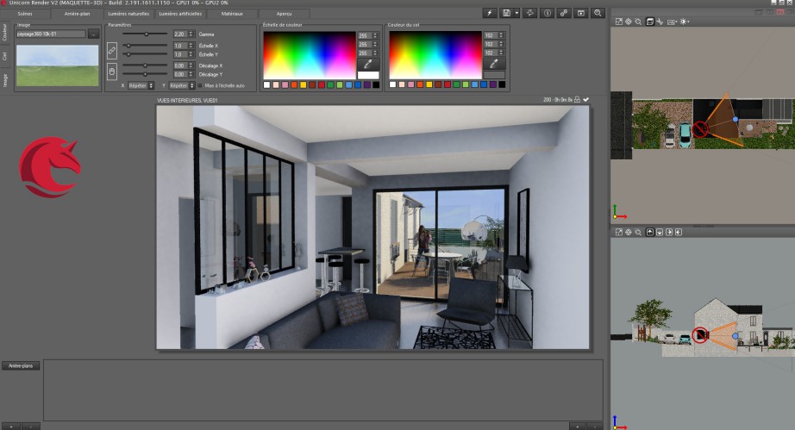Expand the save button dropdown arrow
Screen dimensions: 795x430
click(516, 14)
